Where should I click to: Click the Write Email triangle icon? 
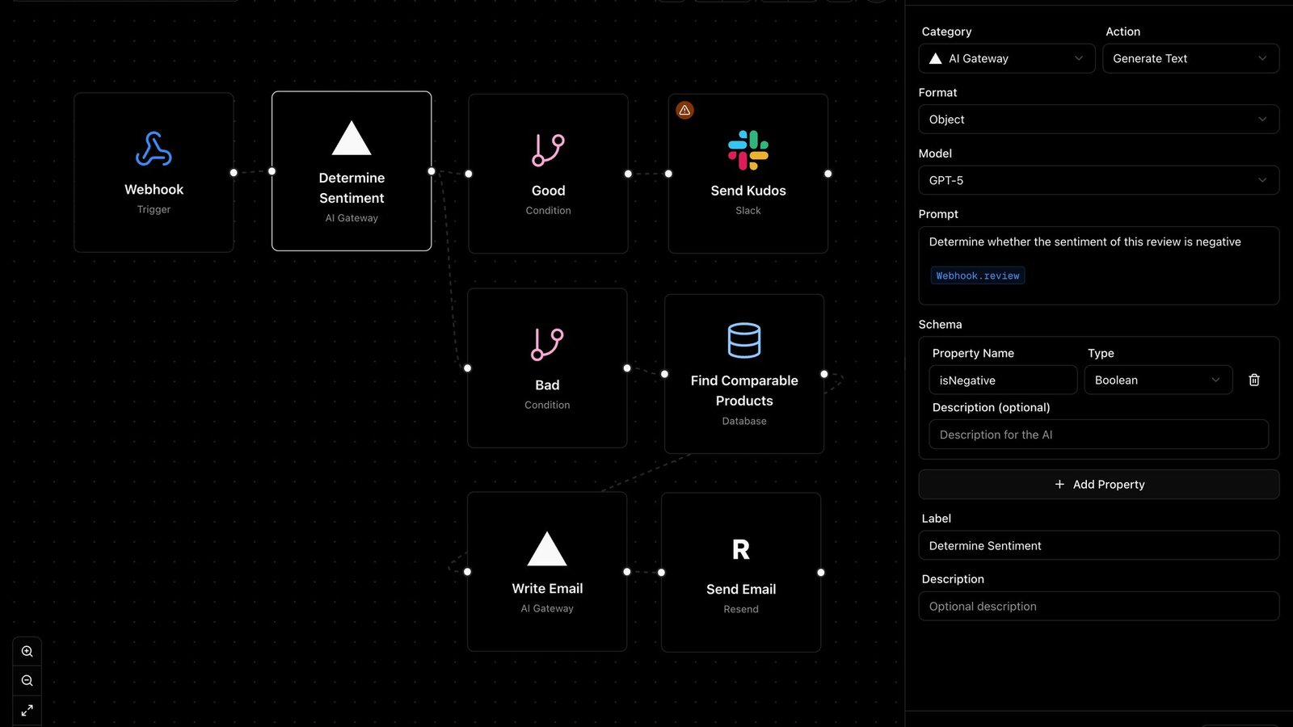point(547,548)
